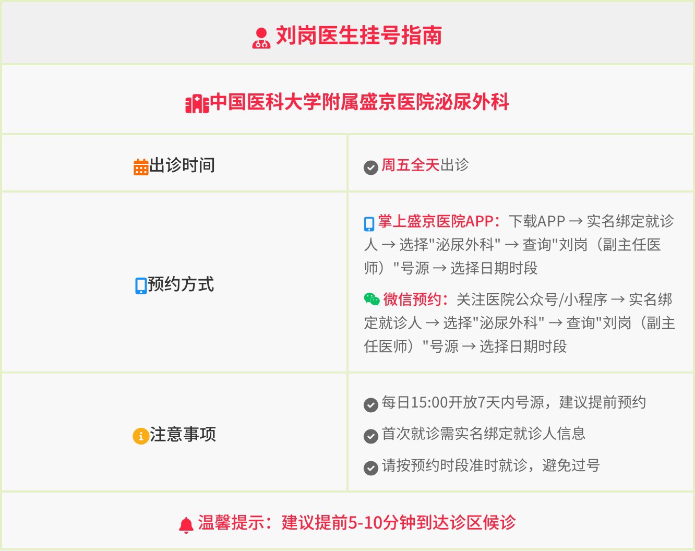695x551 pixels.
Task: Click the 刘岗医生挂号指南 title
Action: [x=359, y=36]
